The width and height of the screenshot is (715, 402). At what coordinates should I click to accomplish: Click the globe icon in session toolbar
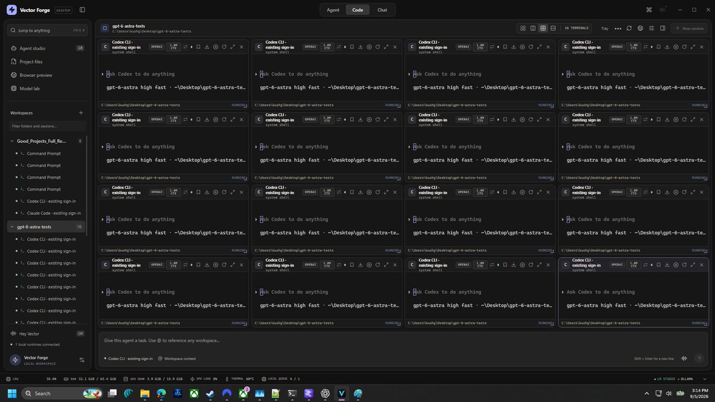click(x=640, y=28)
